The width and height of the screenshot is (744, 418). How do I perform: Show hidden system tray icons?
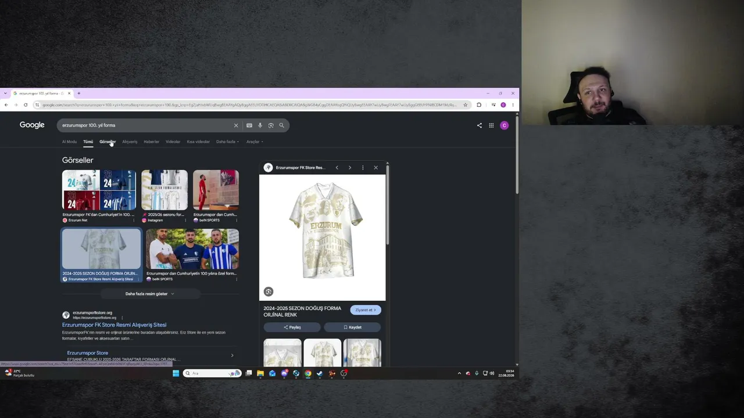point(459,373)
